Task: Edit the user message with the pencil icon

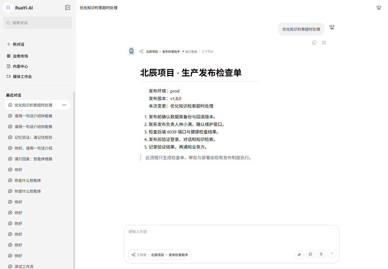Action: pyautogui.click(x=324, y=43)
